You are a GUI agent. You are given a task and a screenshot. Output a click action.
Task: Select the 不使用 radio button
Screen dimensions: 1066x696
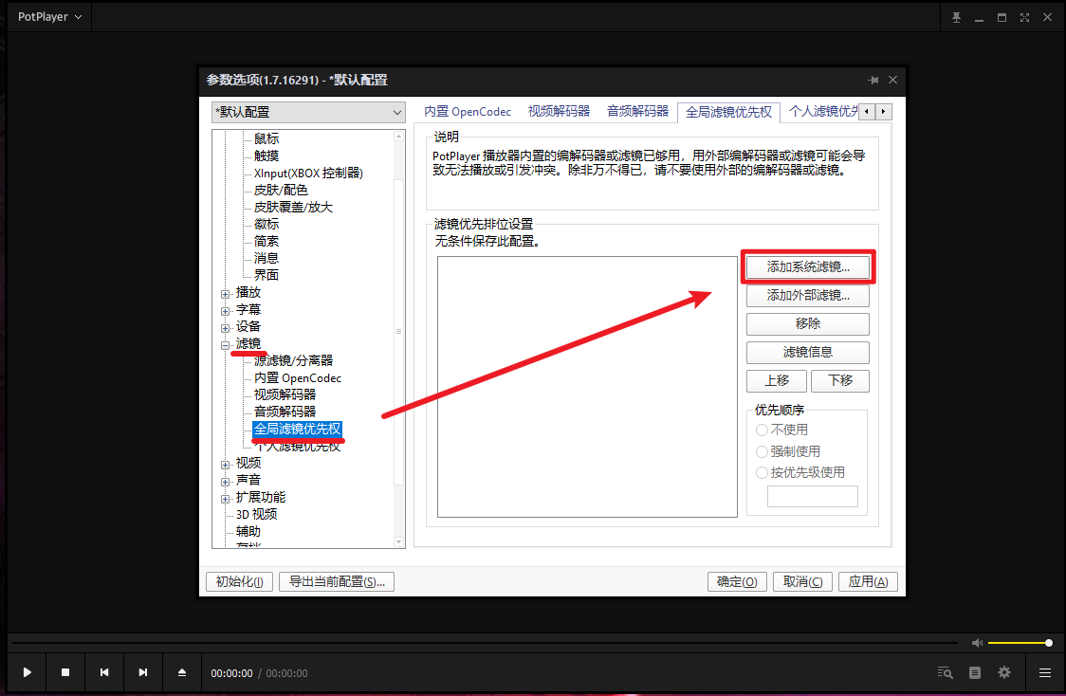click(x=762, y=430)
